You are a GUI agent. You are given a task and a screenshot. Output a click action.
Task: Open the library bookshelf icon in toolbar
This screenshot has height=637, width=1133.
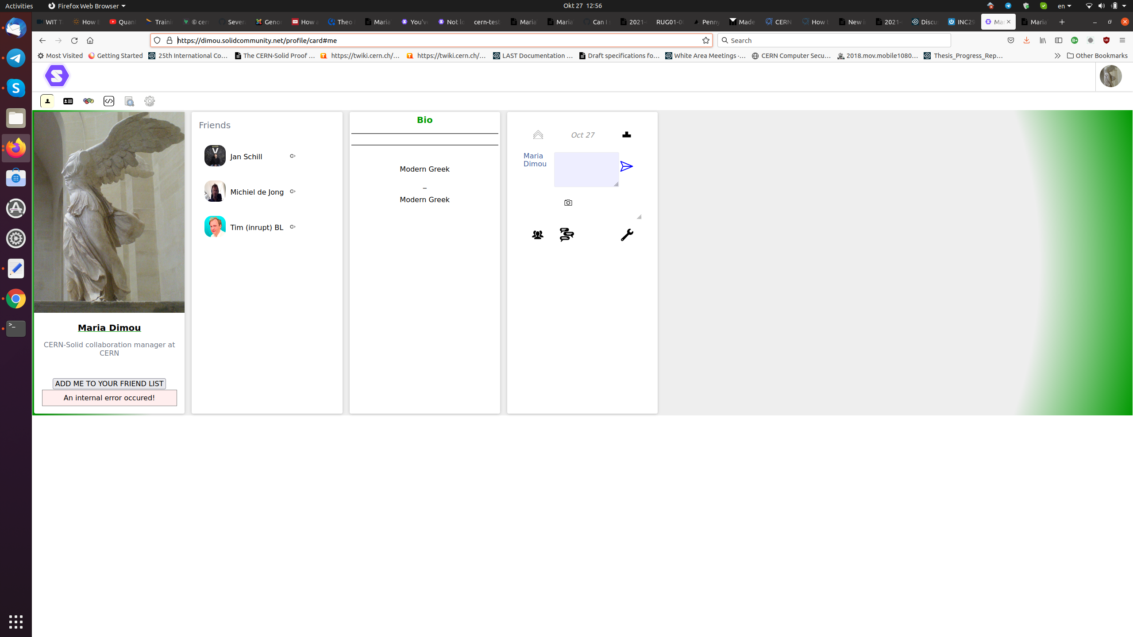[1043, 40]
